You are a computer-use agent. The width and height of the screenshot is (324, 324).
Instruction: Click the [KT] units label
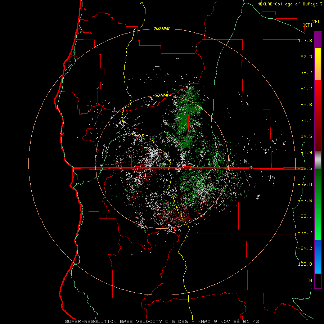pyautogui.click(x=307, y=25)
